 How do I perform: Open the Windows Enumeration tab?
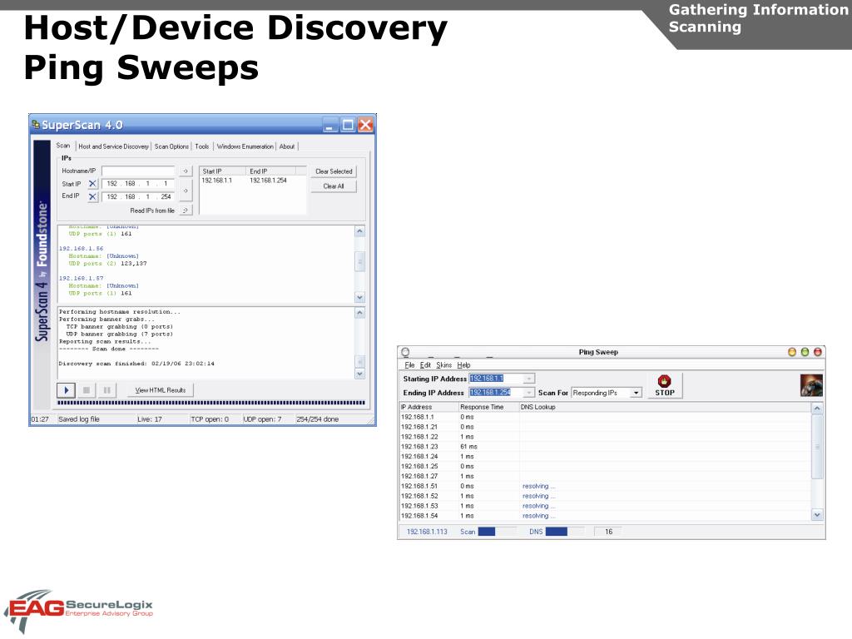(x=245, y=146)
